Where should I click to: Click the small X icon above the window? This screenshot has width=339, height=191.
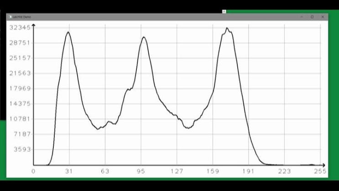(224, 11)
